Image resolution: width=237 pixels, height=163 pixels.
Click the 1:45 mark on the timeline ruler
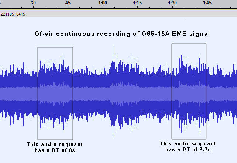coord(207,3)
